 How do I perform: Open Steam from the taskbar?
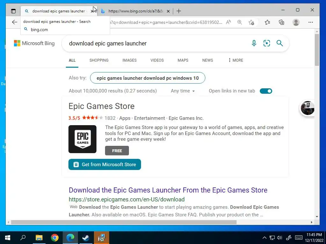(86, 238)
